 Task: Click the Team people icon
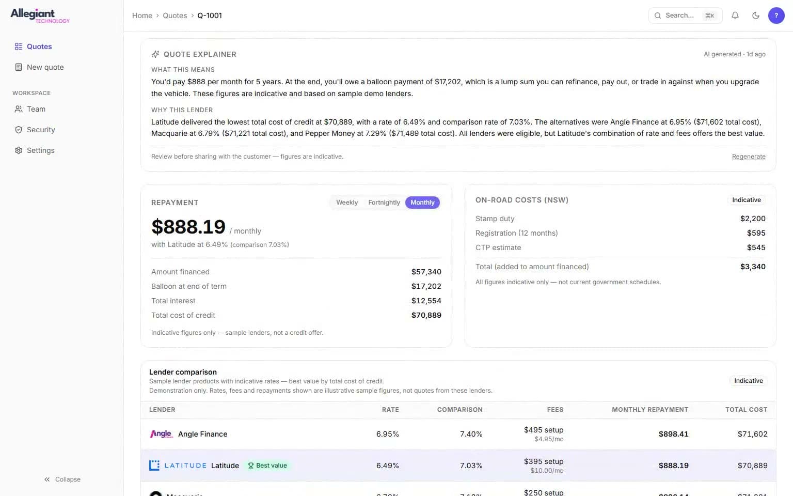[19, 109]
